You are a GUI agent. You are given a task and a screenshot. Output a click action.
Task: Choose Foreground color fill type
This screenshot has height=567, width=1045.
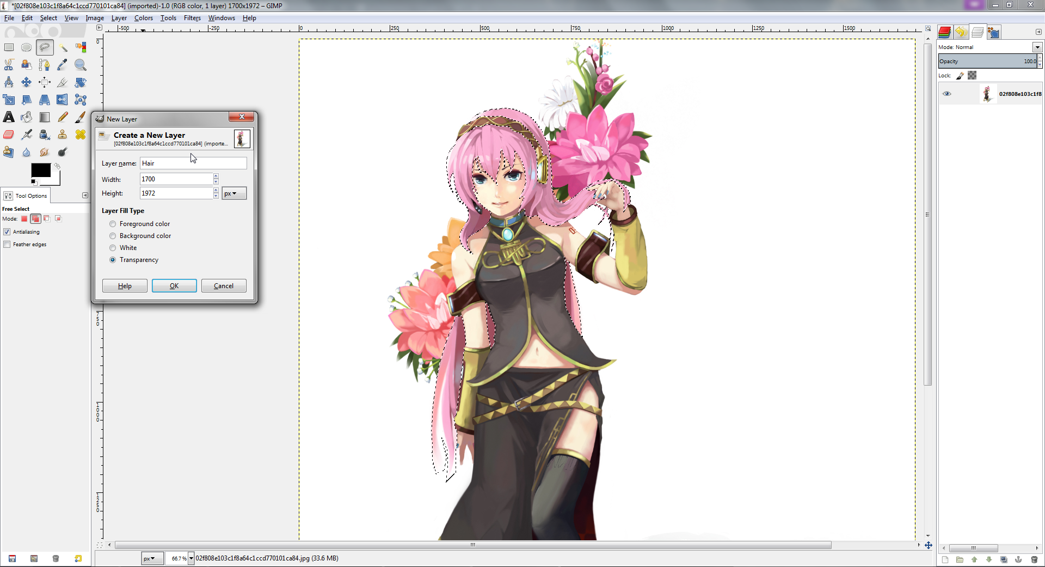(x=113, y=224)
